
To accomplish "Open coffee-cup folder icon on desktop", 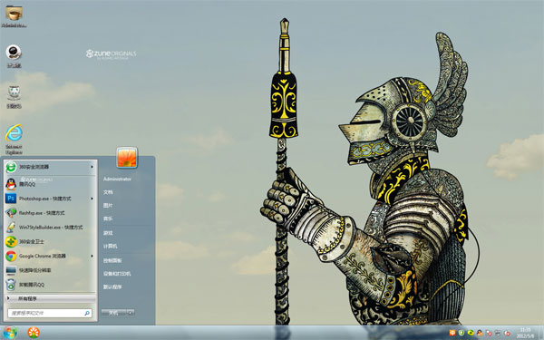I will click(14, 14).
